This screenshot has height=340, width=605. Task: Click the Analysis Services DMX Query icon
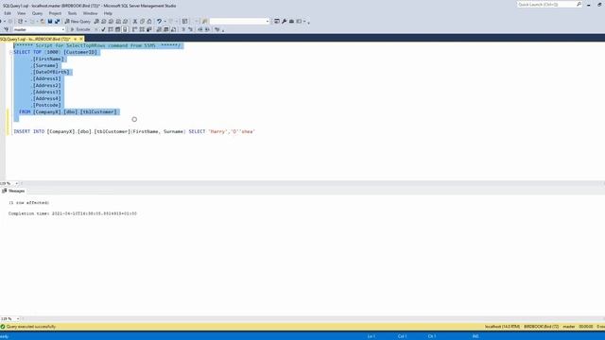111,21
